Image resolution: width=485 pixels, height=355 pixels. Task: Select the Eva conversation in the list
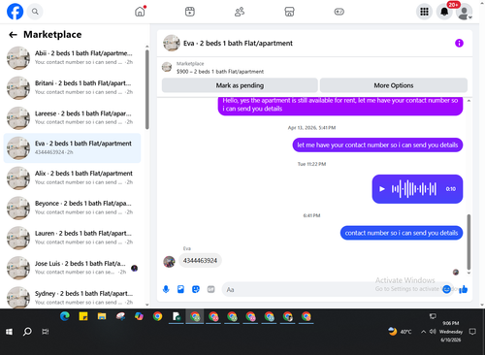[x=72, y=147]
